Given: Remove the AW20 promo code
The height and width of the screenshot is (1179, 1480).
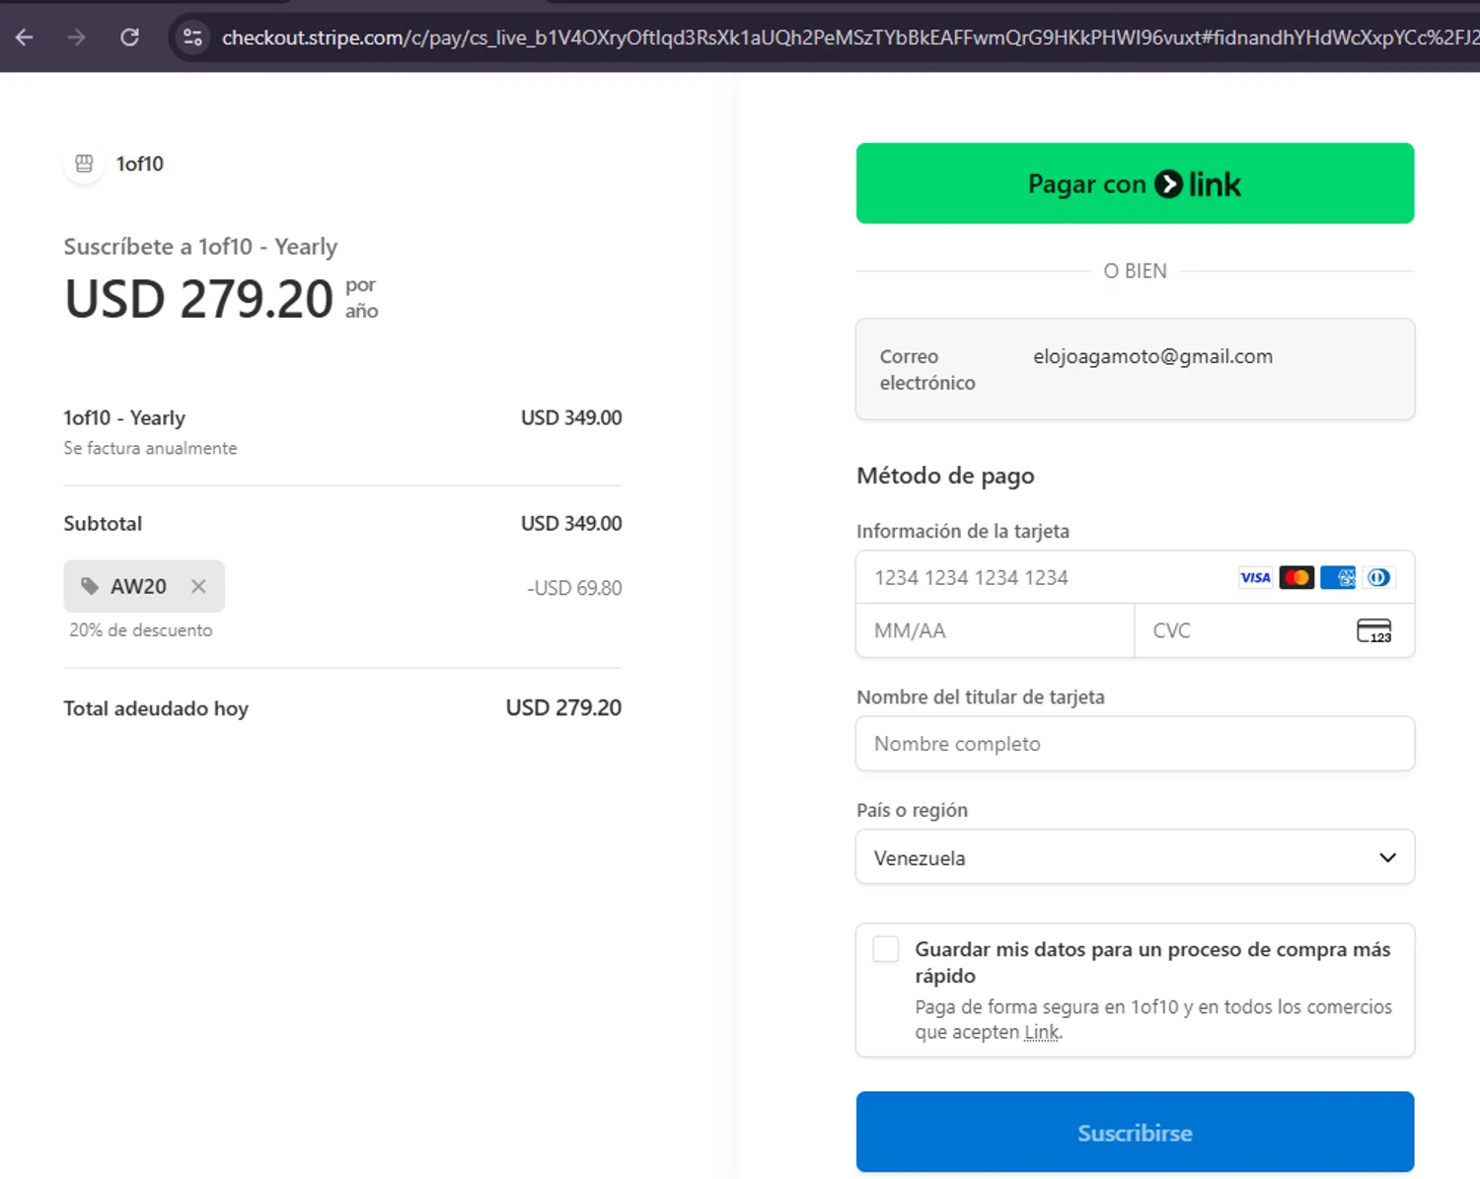Looking at the screenshot, I should pyautogui.click(x=198, y=586).
